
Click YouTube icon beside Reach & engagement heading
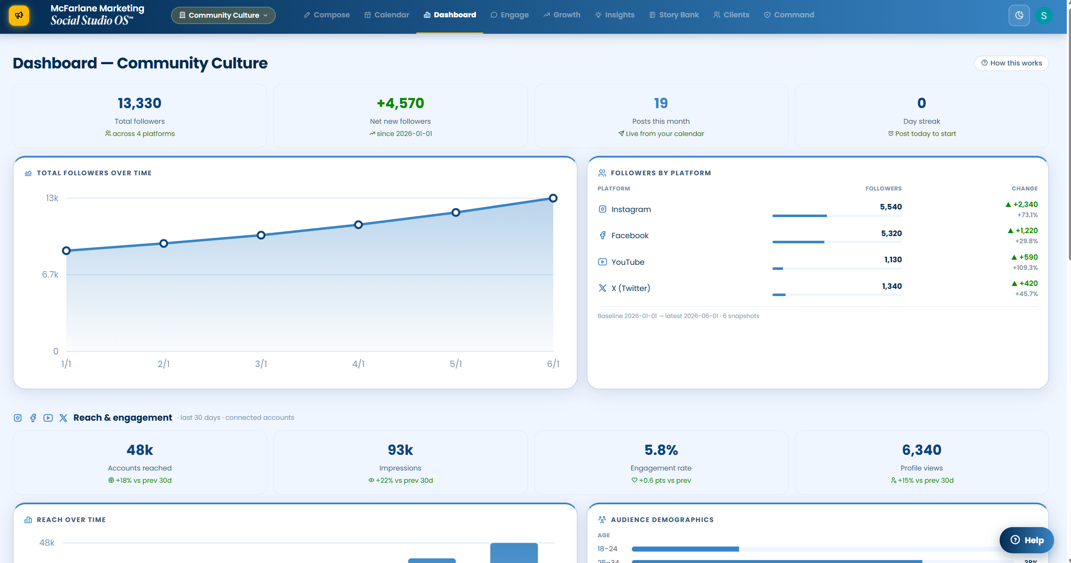pyautogui.click(x=48, y=418)
